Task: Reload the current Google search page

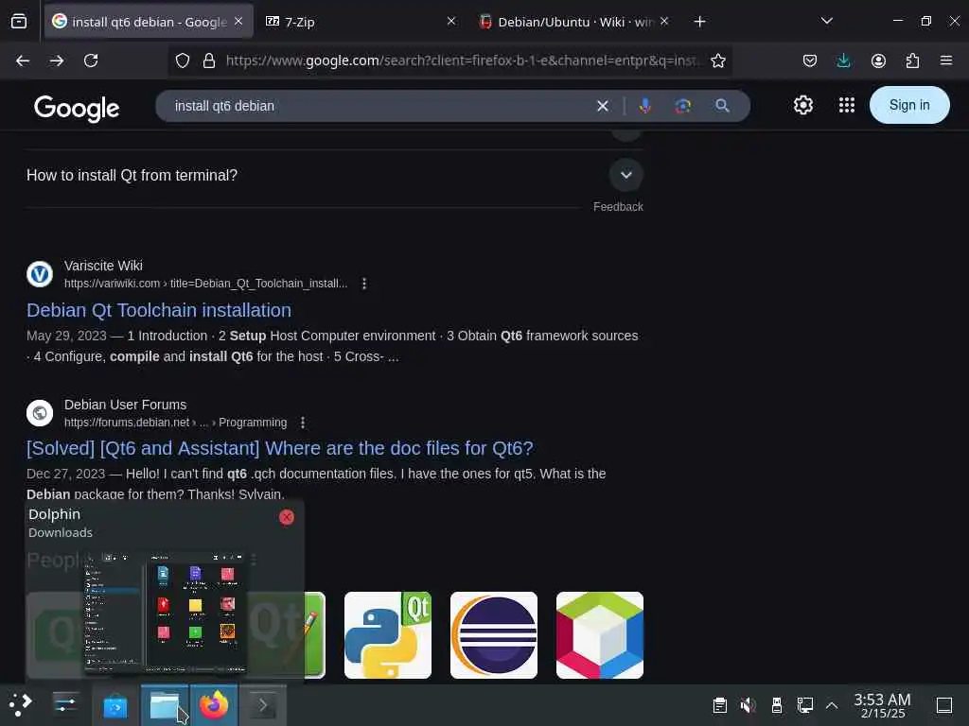Action: pos(91,60)
